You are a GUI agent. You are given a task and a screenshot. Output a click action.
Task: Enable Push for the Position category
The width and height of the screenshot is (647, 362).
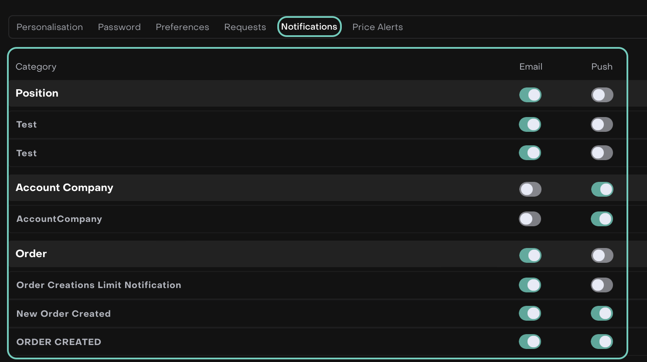click(602, 95)
